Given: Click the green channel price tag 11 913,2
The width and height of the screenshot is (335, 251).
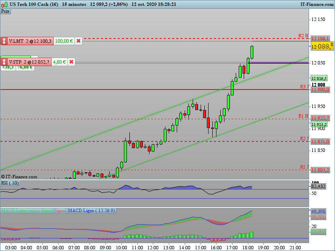Looking at the screenshot, I should point(319,124).
